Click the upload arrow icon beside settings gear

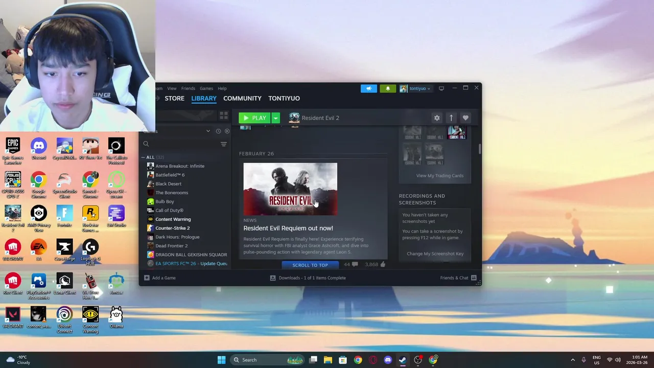pyautogui.click(x=451, y=118)
